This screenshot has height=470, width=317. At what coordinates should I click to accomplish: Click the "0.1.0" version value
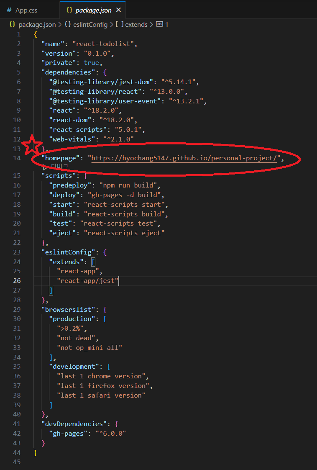pyautogui.click(x=97, y=53)
